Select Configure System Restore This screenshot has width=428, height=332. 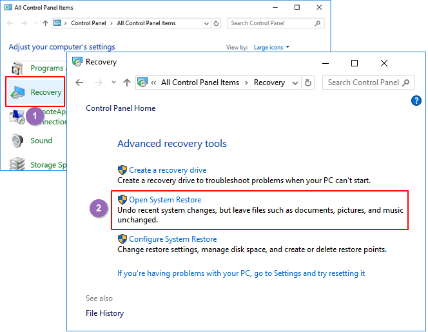point(173,239)
